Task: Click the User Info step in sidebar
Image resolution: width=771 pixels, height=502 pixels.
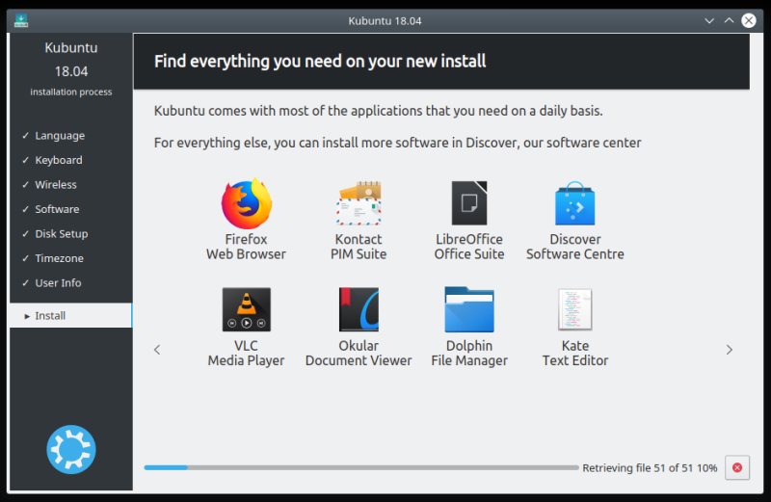Action: click(58, 282)
